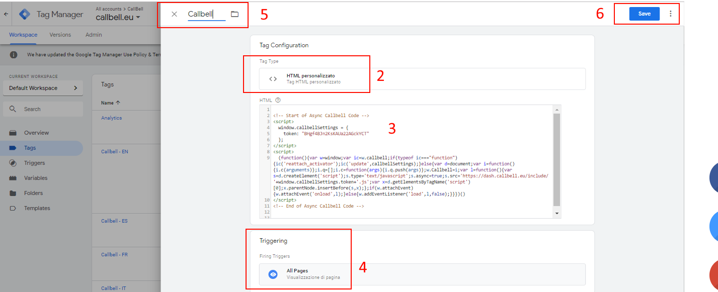Click the folder icon beside tag name
Screen dimensions: 718x292
(x=234, y=14)
